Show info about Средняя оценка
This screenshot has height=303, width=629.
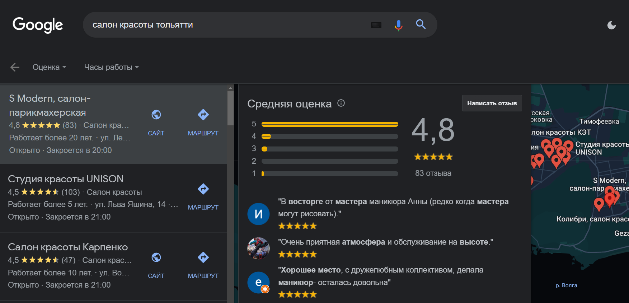click(341, 103)
